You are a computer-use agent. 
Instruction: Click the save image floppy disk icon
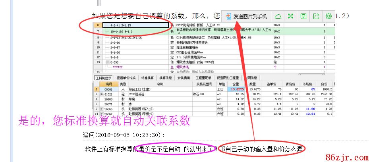point(303,16)
